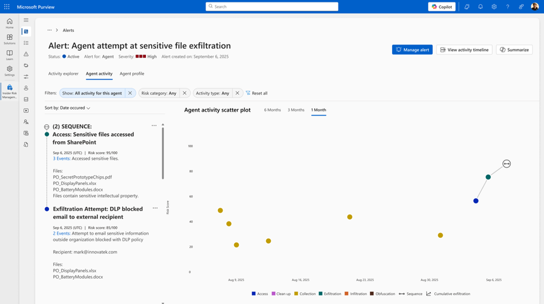Open the Solutions icon in left rail
The image size is (544, 304).
pos(9,39)
